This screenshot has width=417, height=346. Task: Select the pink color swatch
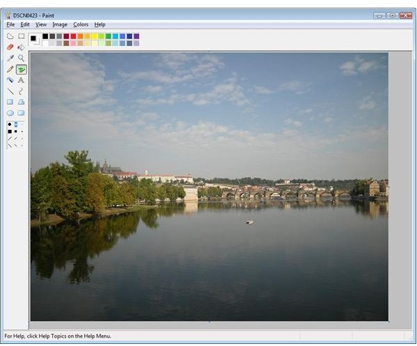tap(73, 43)
